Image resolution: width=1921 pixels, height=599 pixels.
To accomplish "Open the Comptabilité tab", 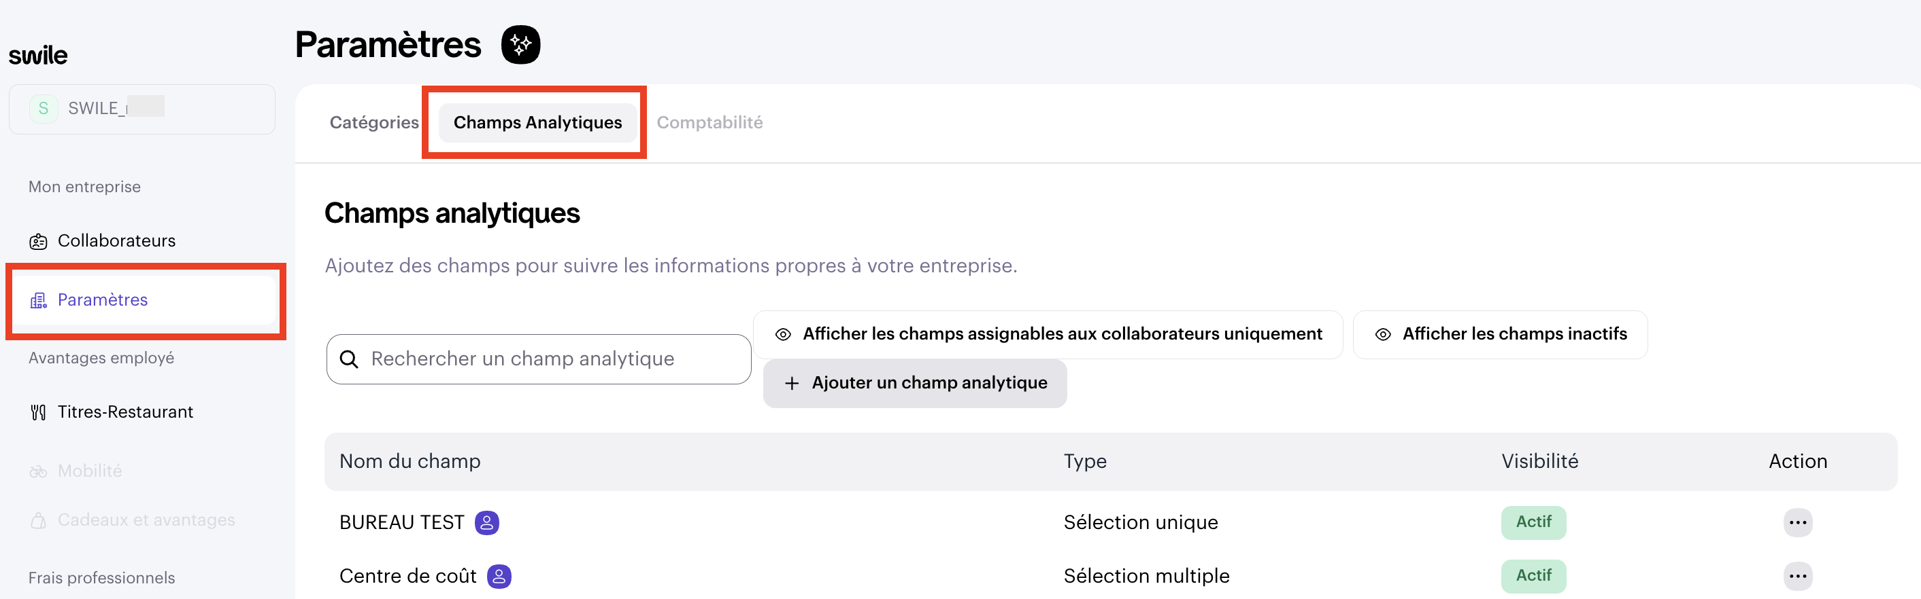I will point(709,123).
